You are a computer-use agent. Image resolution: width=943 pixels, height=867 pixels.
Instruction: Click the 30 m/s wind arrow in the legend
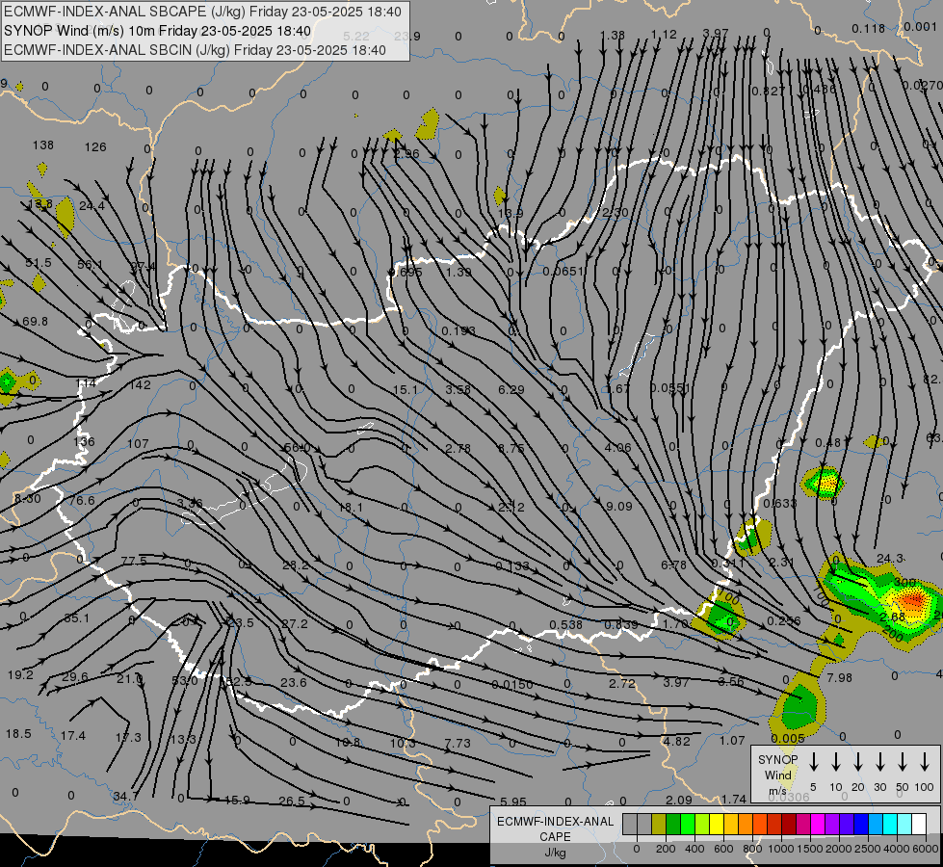point(880,762)
